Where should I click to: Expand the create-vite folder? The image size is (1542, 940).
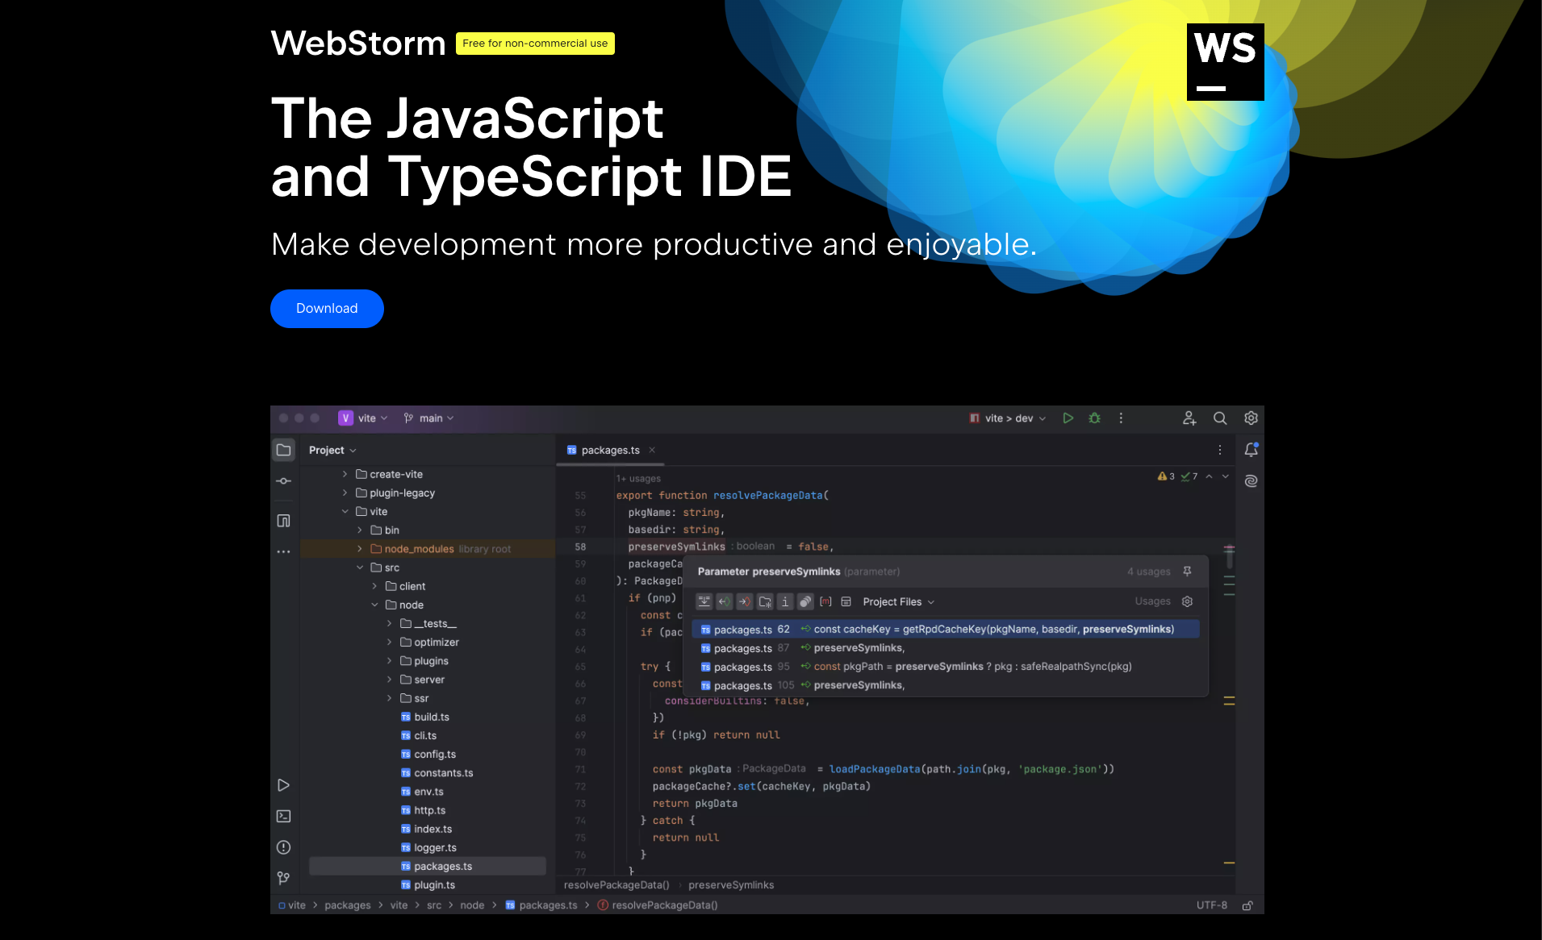345,474
